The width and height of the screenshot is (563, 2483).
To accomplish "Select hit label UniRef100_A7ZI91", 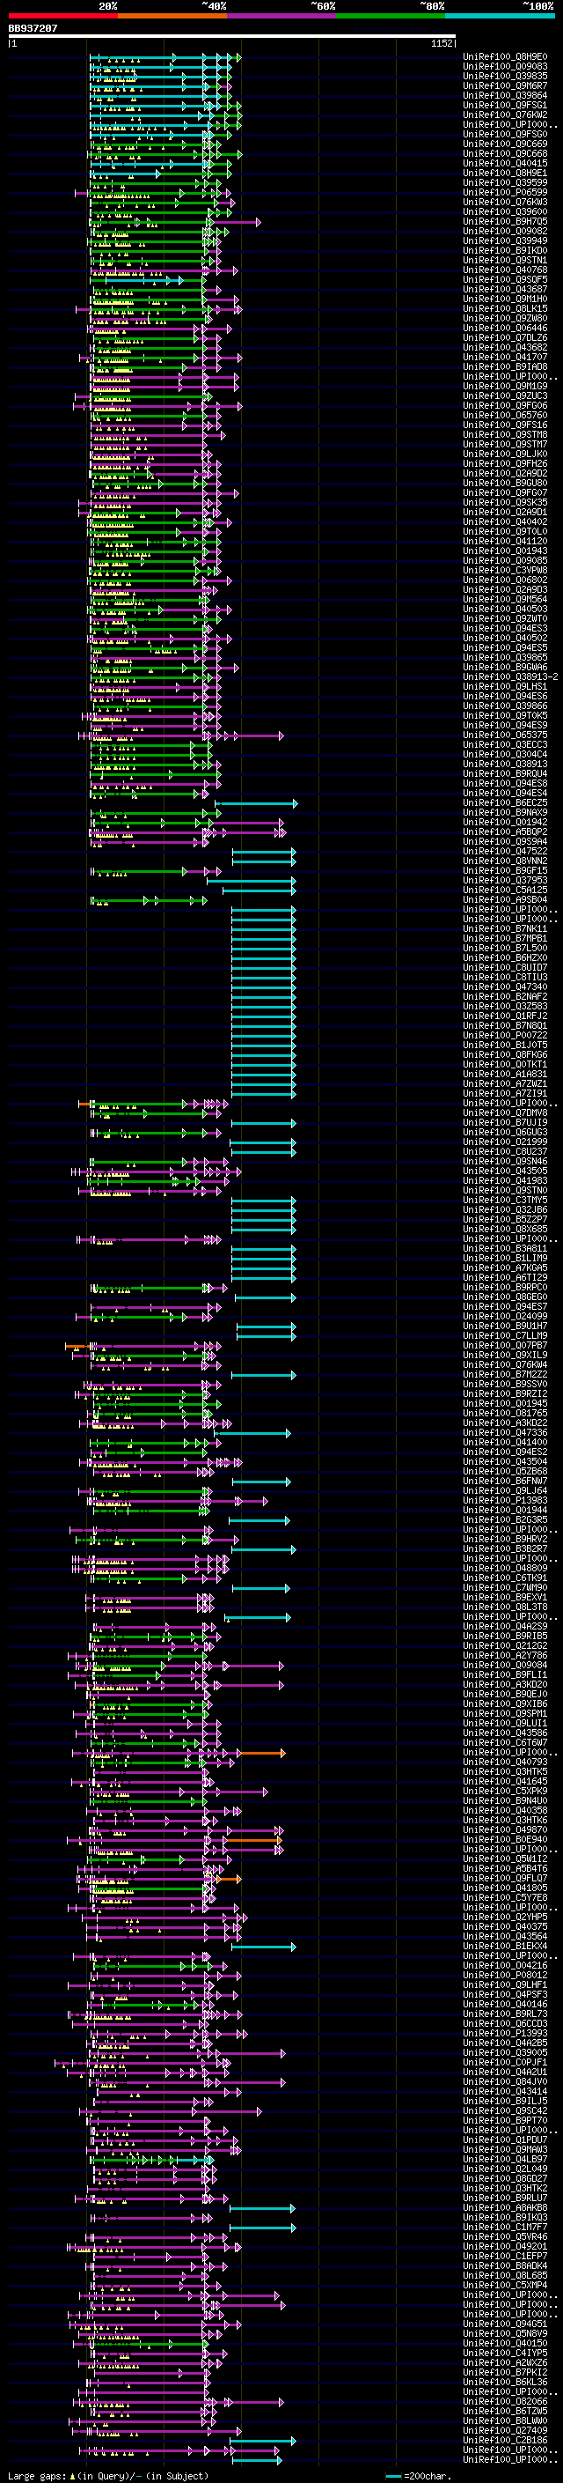I will (x=505, y=1093).
